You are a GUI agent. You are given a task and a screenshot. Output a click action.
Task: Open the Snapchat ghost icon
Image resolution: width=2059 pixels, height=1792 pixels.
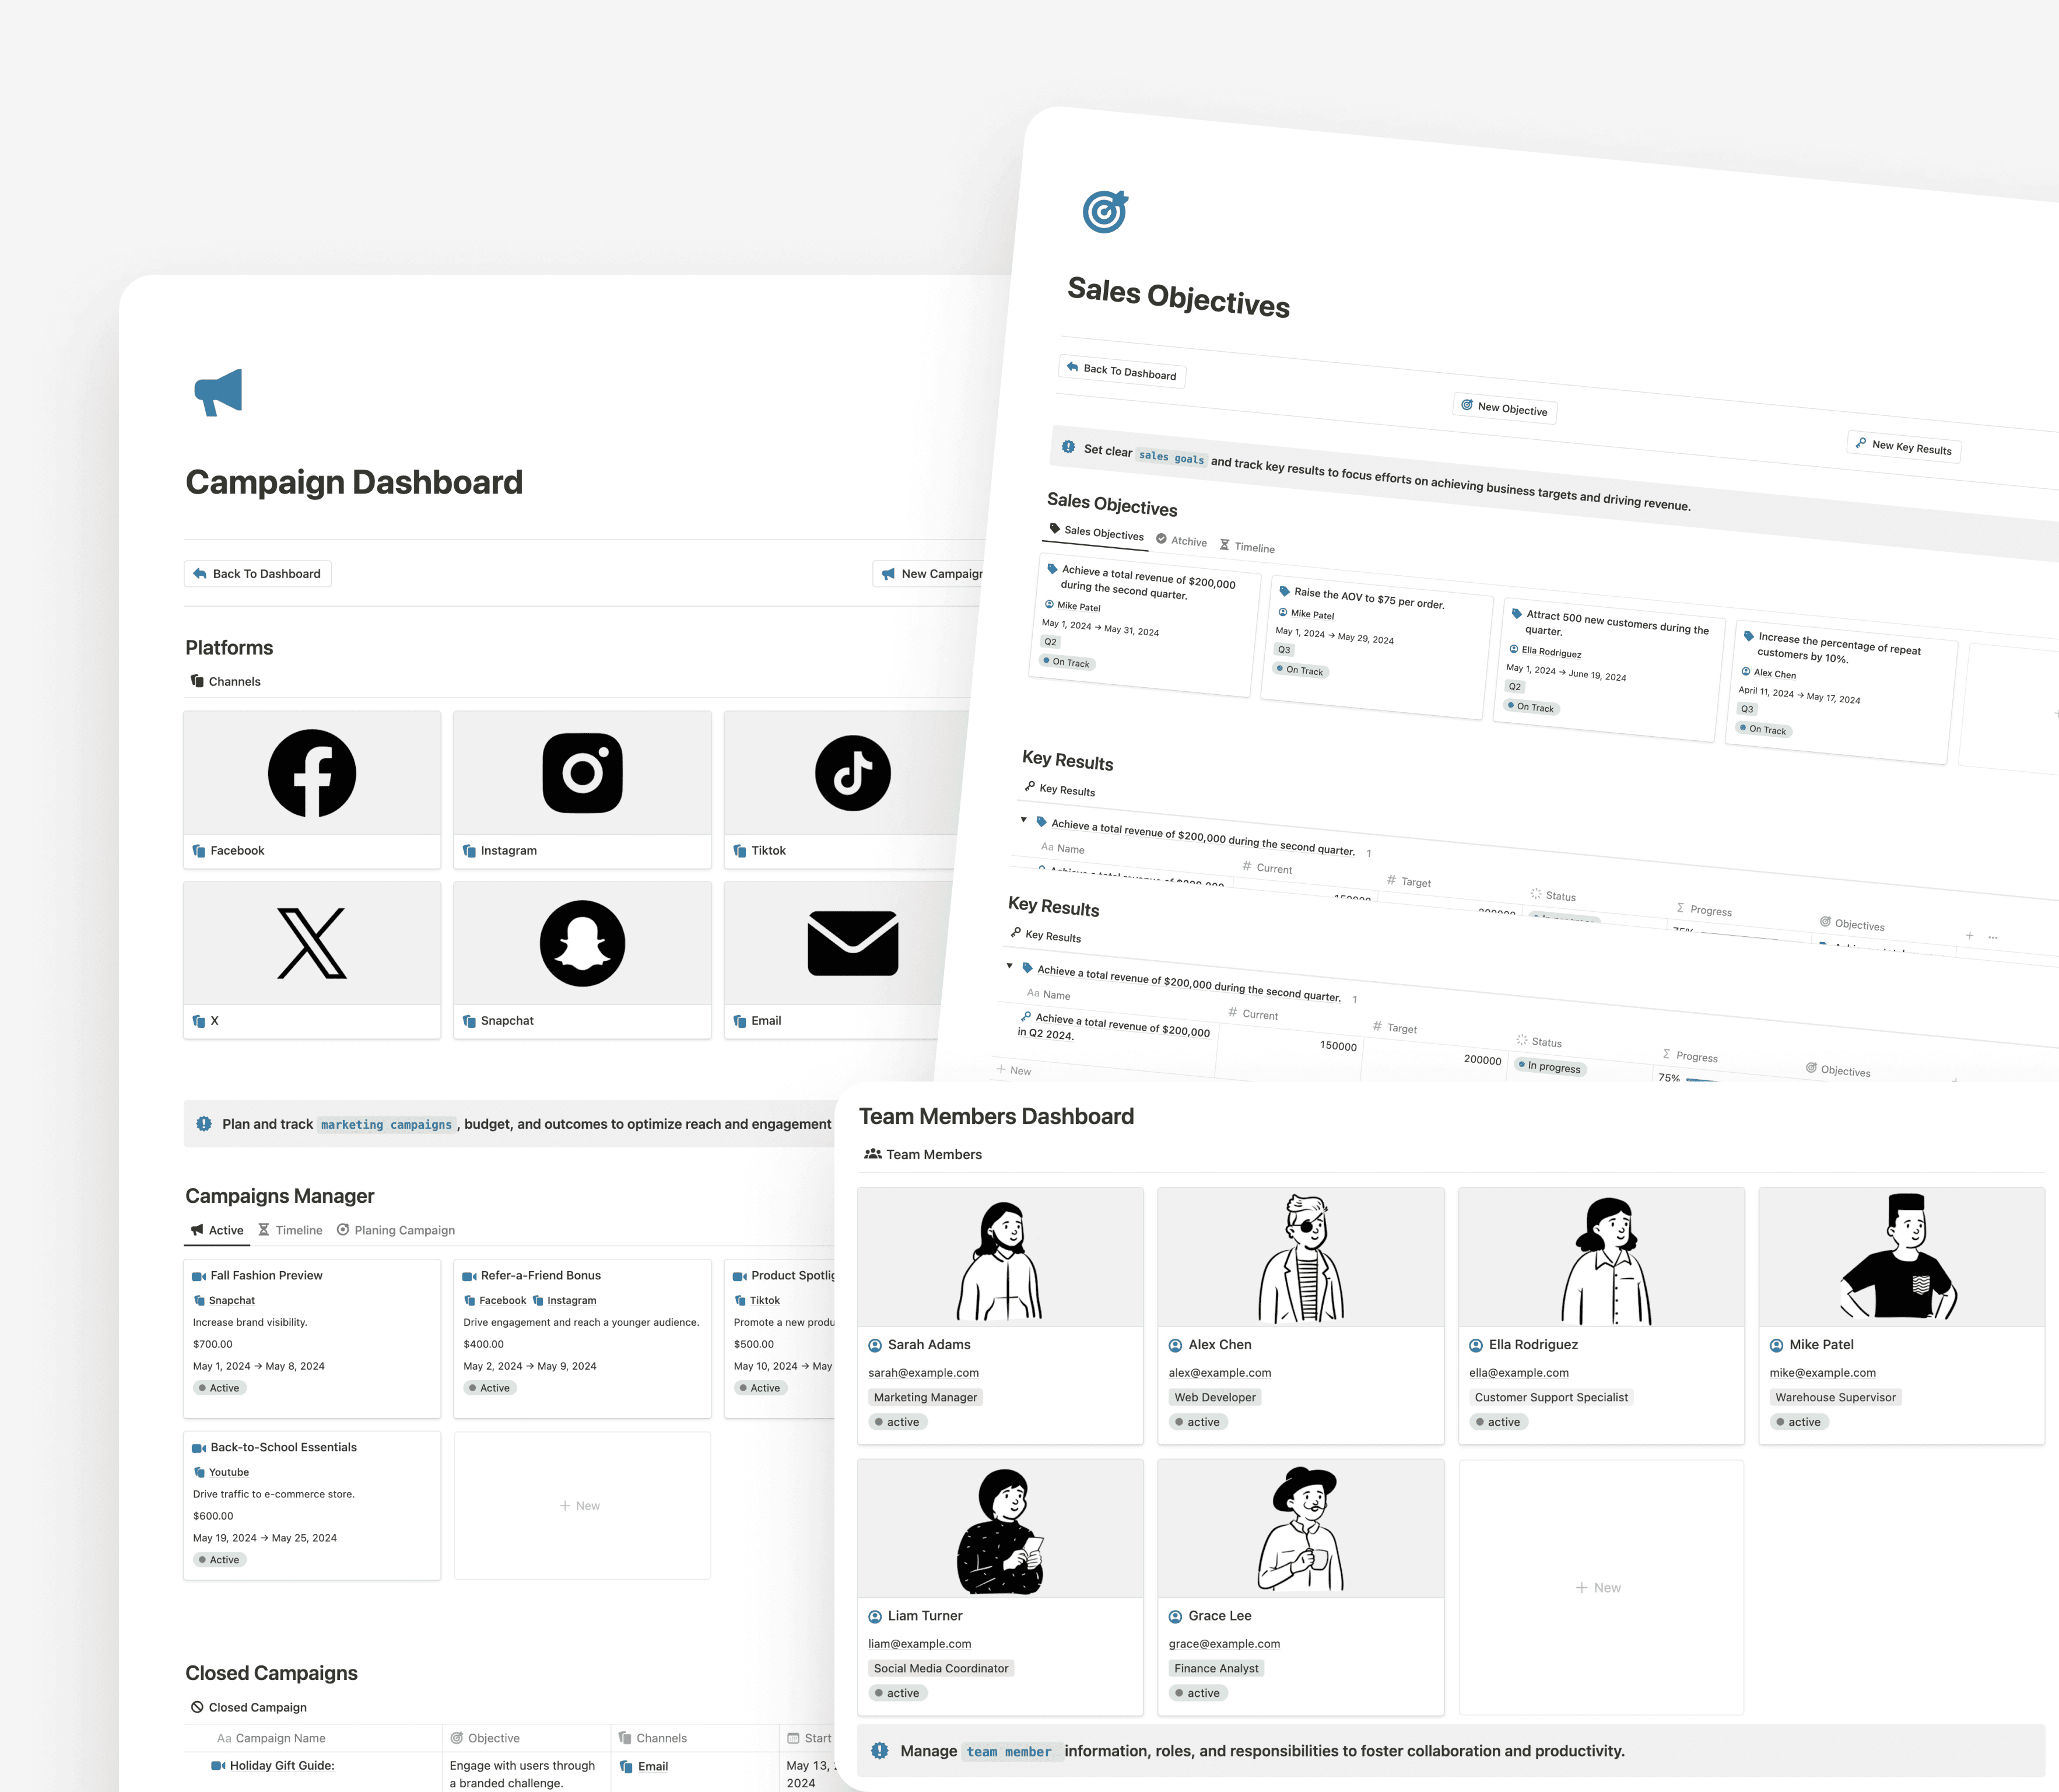[582, 943]
